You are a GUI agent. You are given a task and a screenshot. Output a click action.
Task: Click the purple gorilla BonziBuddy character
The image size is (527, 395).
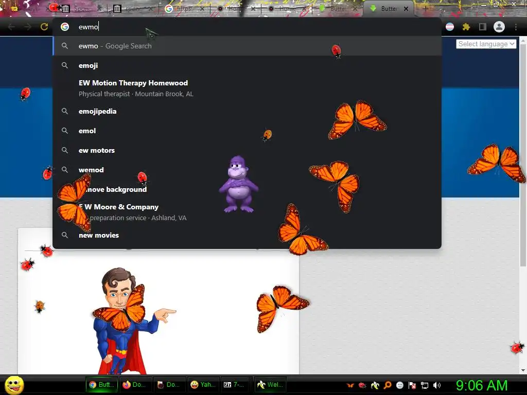pyautogui.click(x=238, y=185)
